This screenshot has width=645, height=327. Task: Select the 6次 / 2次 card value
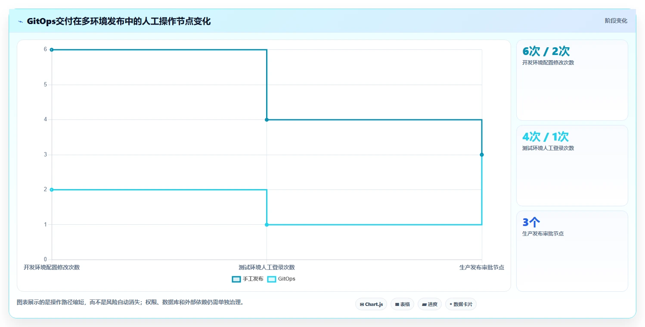pyautogui.click(x=546, y=51)
